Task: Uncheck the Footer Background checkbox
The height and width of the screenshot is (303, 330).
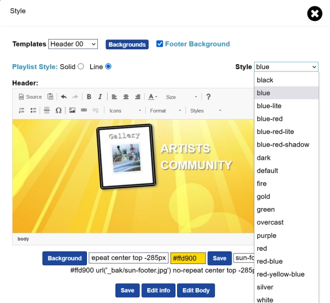Action: [160, 44]
